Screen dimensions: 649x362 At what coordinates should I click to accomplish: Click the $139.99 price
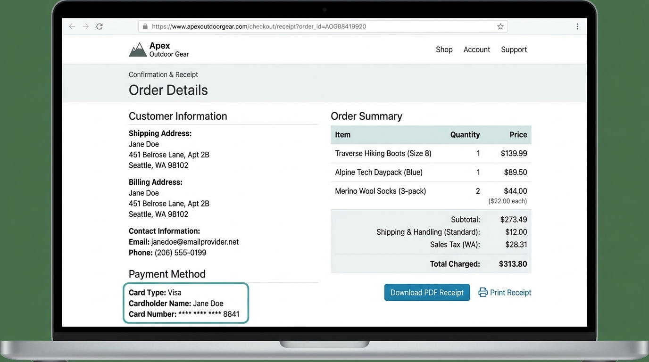pyautogui.click(x=514, y=154)
